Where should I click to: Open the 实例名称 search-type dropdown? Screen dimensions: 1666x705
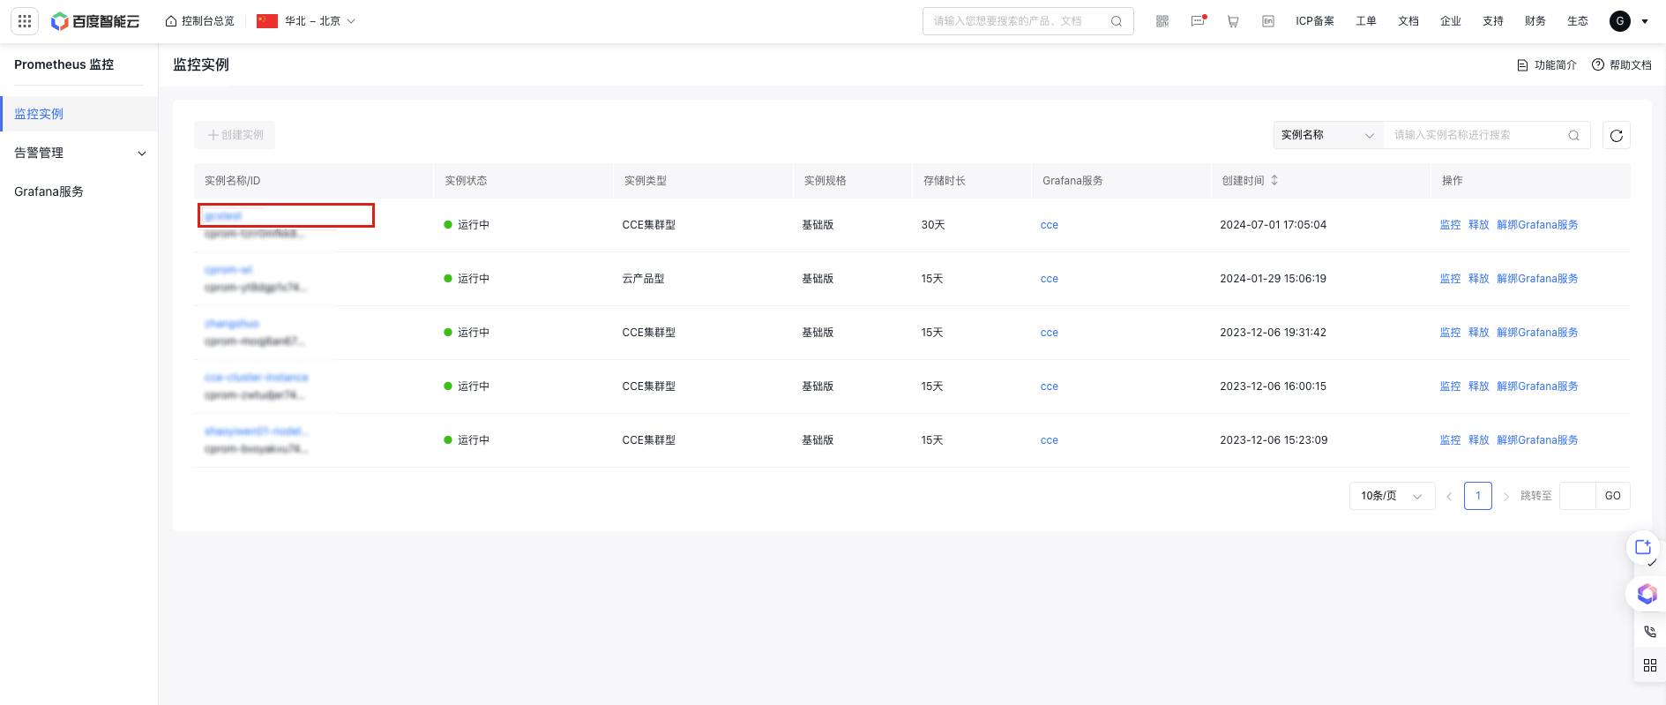tap(1327, 135)
